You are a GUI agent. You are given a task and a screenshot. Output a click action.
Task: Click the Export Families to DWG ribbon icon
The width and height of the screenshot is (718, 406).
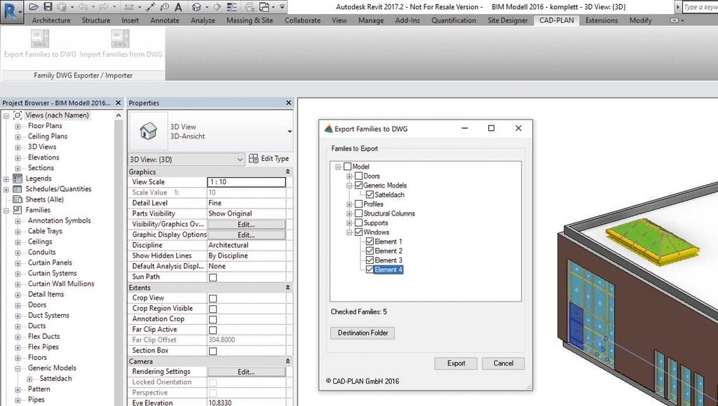pyautogui.click(x=40, y=38)
